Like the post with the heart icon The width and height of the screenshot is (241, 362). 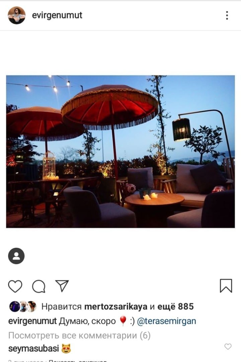(15, 286)
